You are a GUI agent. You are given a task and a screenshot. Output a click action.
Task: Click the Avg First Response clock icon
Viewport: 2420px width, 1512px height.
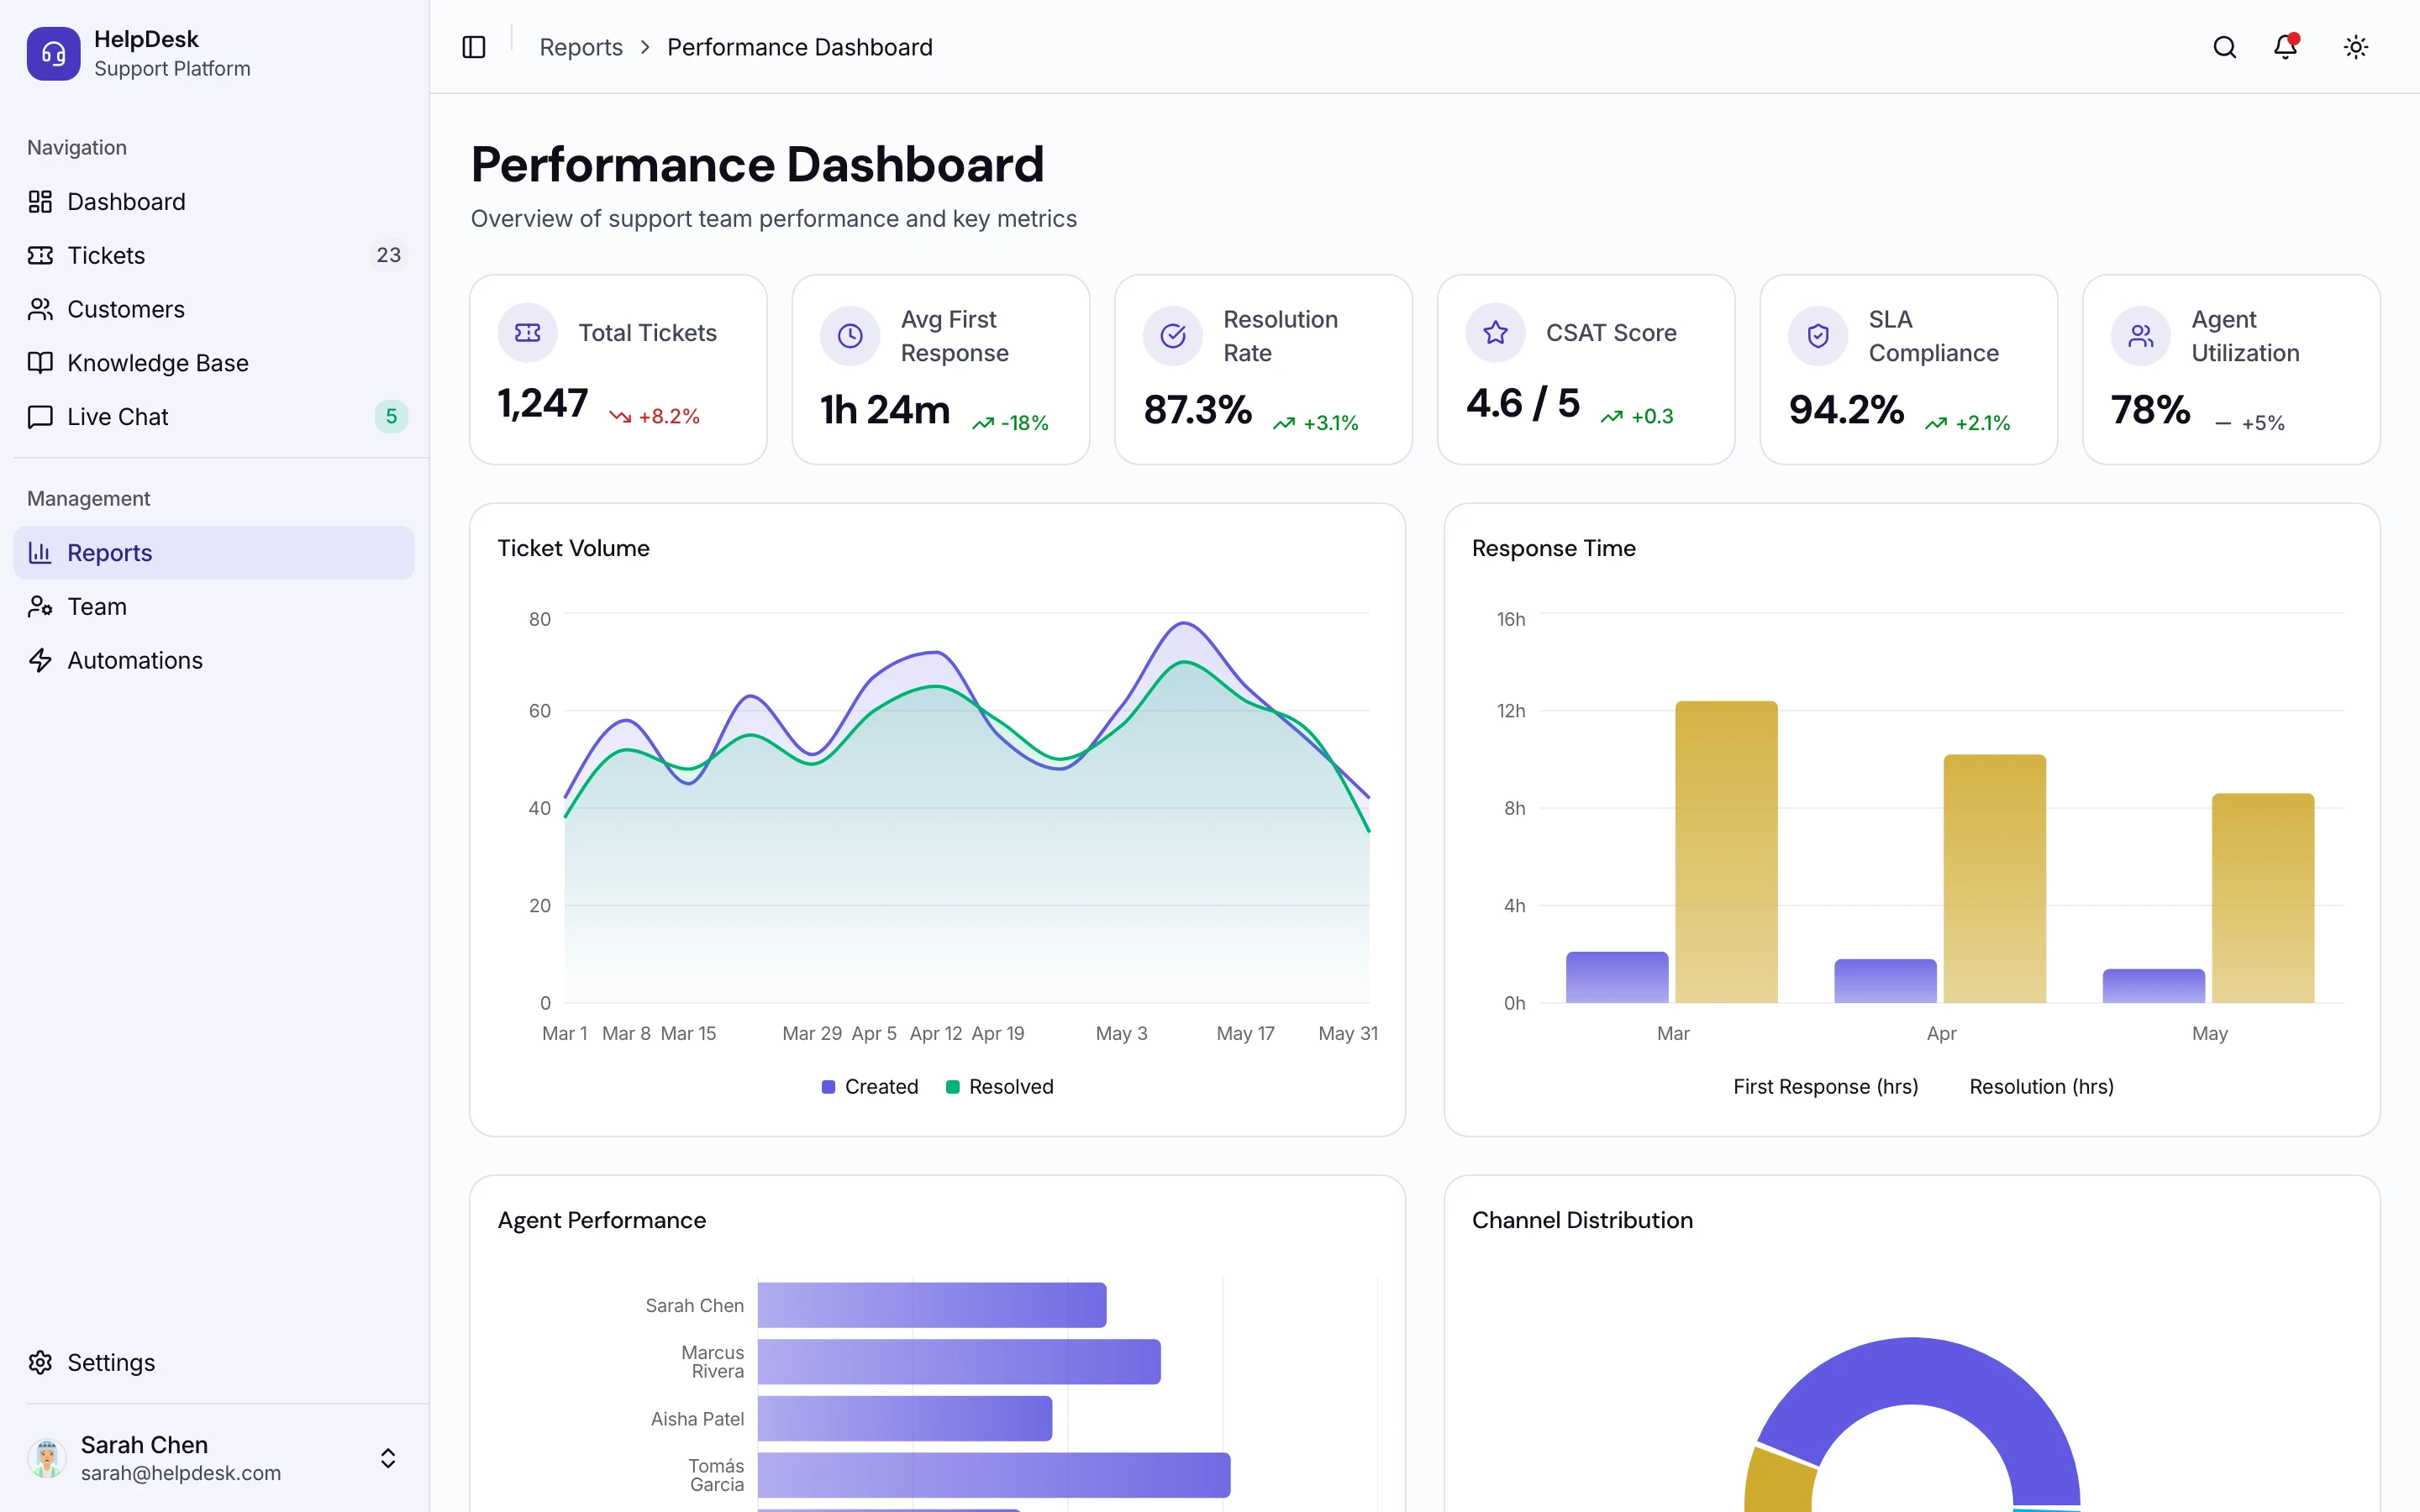pos(850,336)
